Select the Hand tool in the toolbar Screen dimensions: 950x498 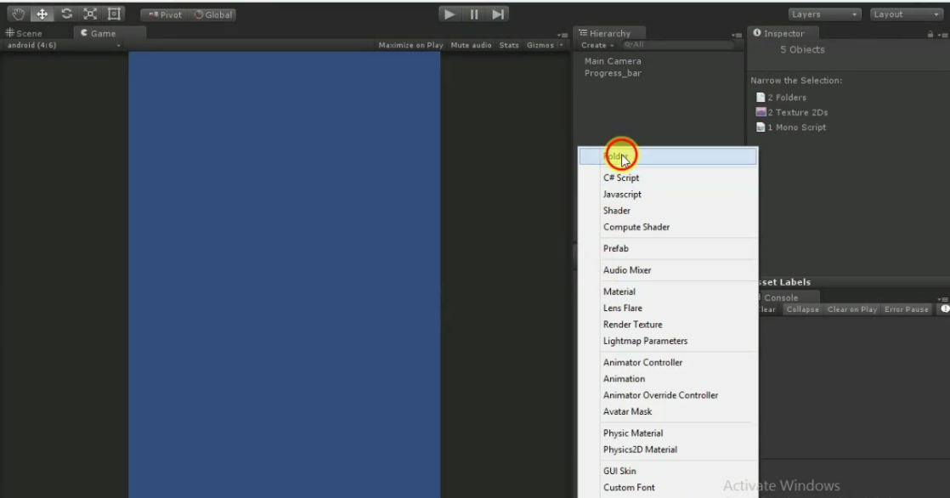pyautogui.click(x=17, y=14)
